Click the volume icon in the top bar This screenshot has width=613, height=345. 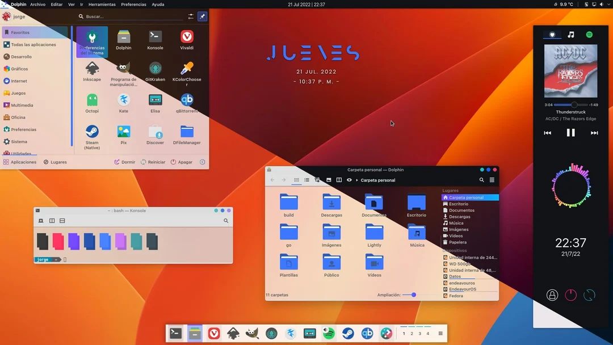602,4
